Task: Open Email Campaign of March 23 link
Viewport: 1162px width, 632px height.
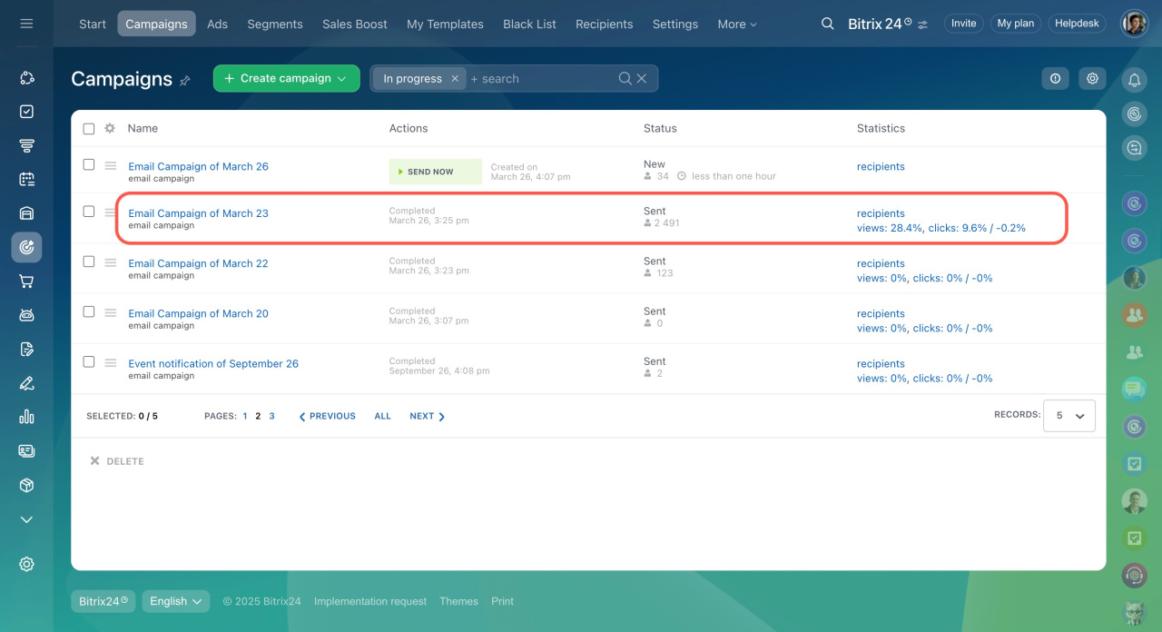Action: (198, 213)
